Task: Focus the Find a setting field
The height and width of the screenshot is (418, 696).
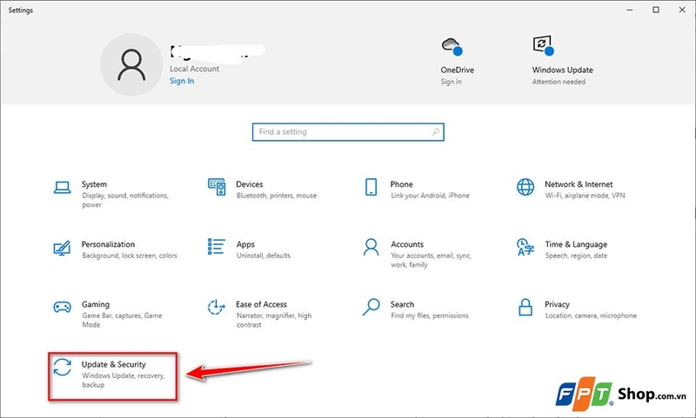Action: (348, 132)
